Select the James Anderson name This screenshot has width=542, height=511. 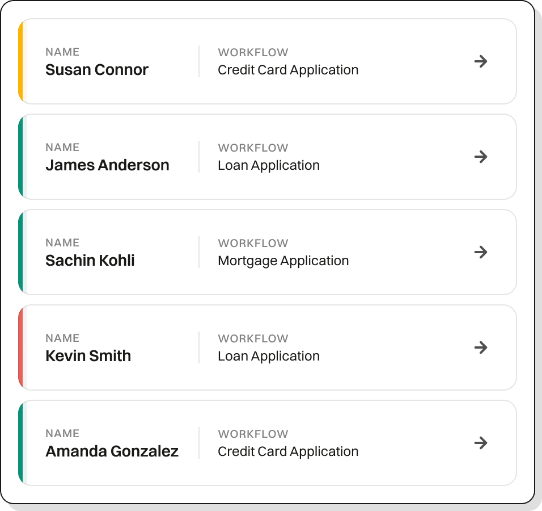tap(107, 165)
